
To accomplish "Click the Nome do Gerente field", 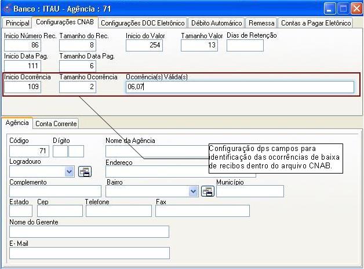I will pos(89,231).
